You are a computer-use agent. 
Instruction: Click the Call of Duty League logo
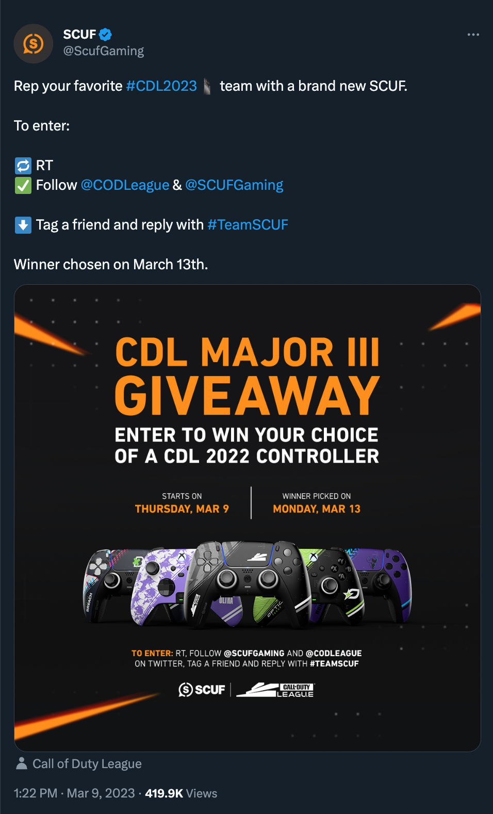pyautogui.click(x=275, y=690)
